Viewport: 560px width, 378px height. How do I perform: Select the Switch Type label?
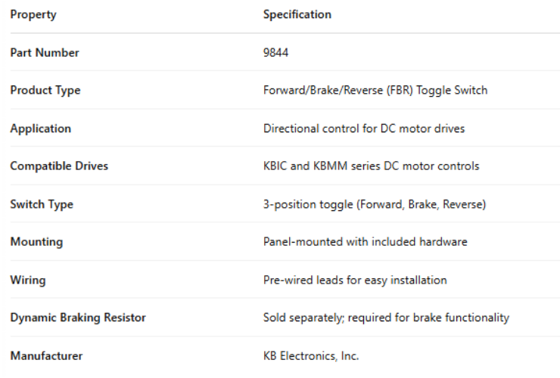pos(42,204)
